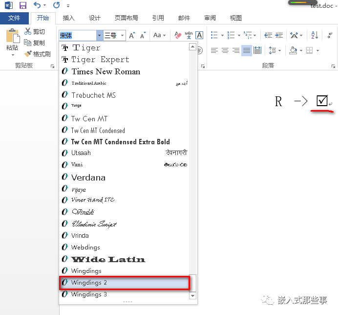Align text right
The width and height of the screenshot is (338, 315).
(x=236, y=50)
